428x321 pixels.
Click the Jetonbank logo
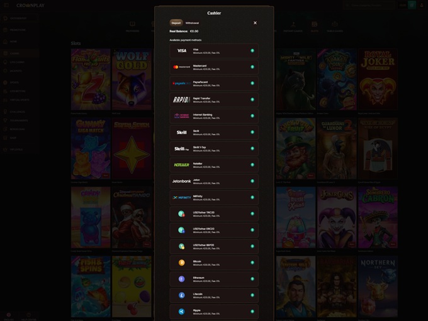click(x=181, y=182)
